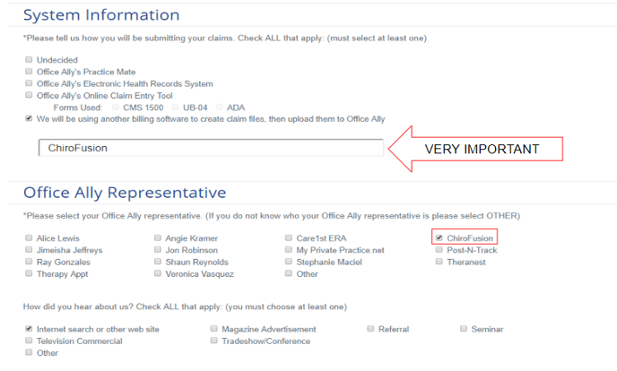Select Angie Kramer as representative
This screenshot has width=617, height=371.
click(158, 237)
